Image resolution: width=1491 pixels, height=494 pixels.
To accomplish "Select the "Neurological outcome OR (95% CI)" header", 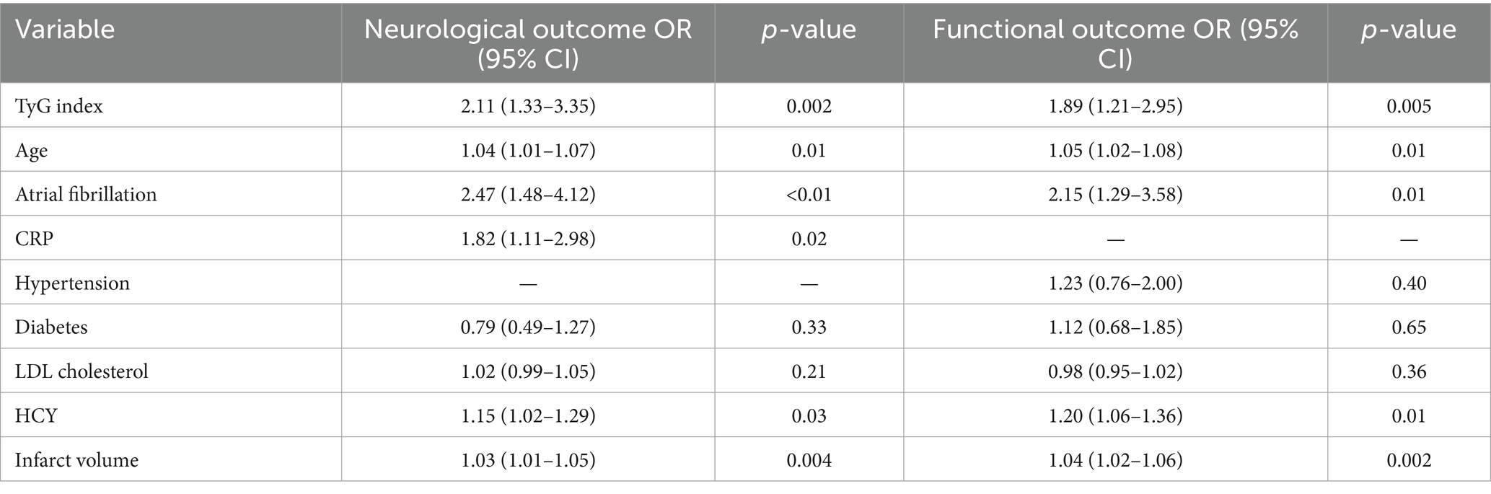I will pos(528,43).
